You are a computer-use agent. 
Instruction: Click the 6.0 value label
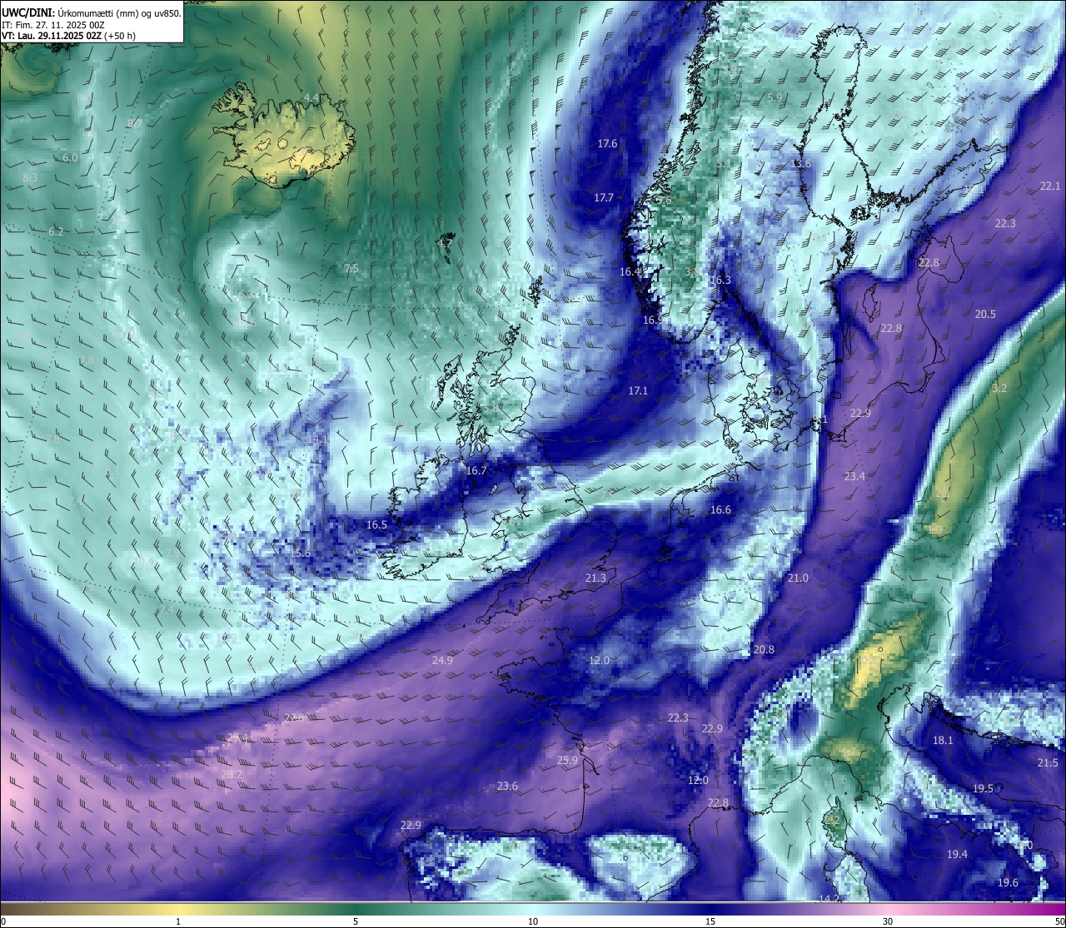[x=70, y=157]
